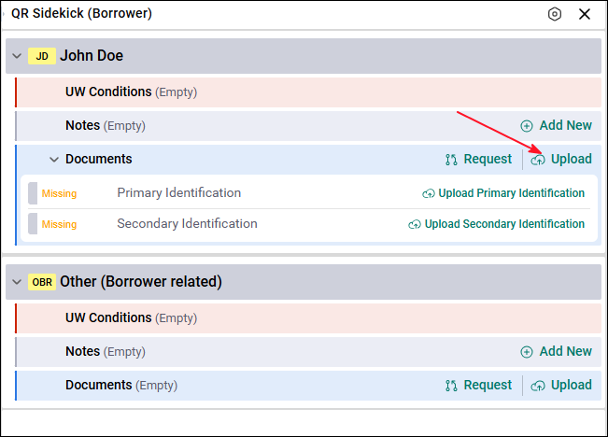Select the Secondary Identification status box

pyautogui.click(x=33, y=224)
